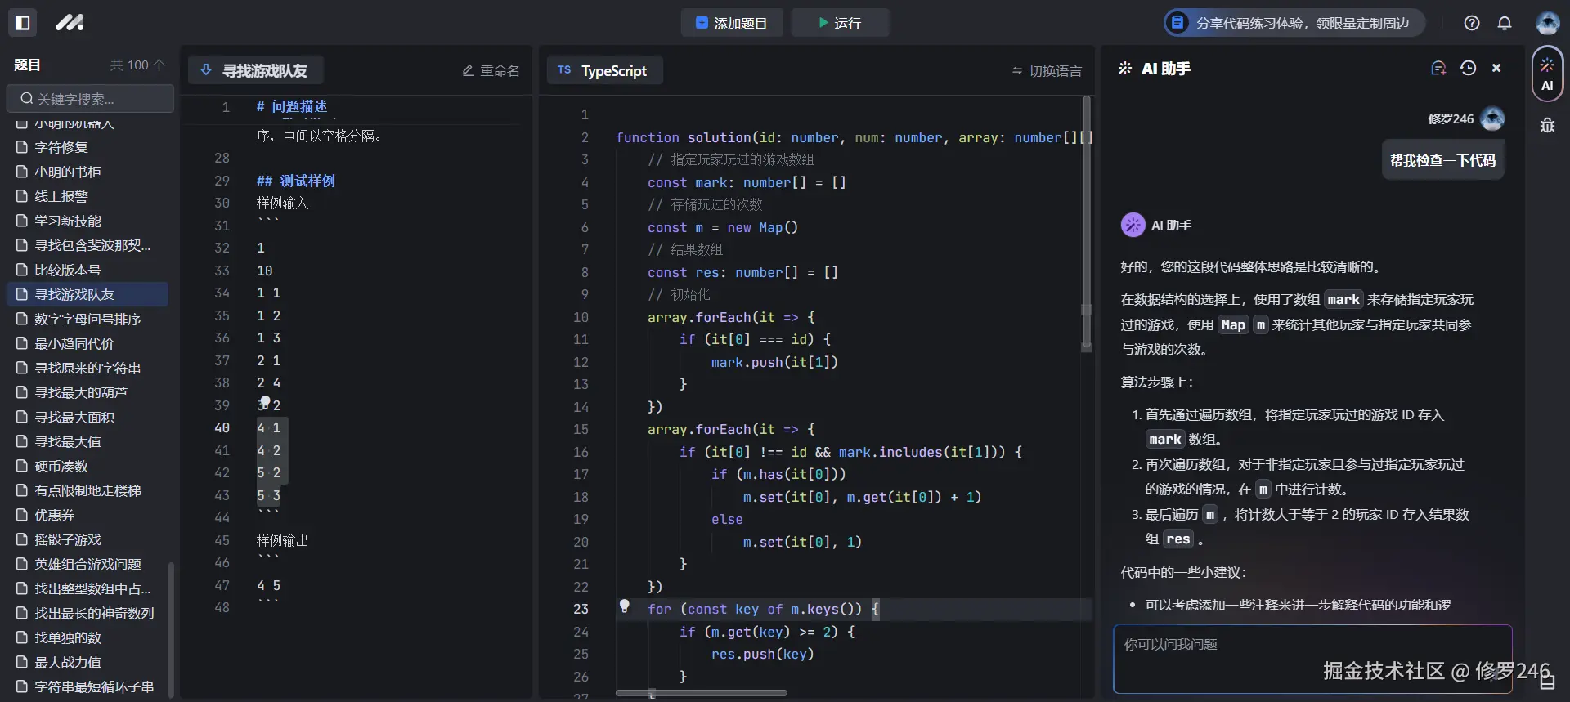Open the notifications bell

click(x=1505, y=23)
